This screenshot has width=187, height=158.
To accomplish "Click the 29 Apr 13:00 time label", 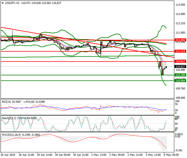I will coord(45,155).
